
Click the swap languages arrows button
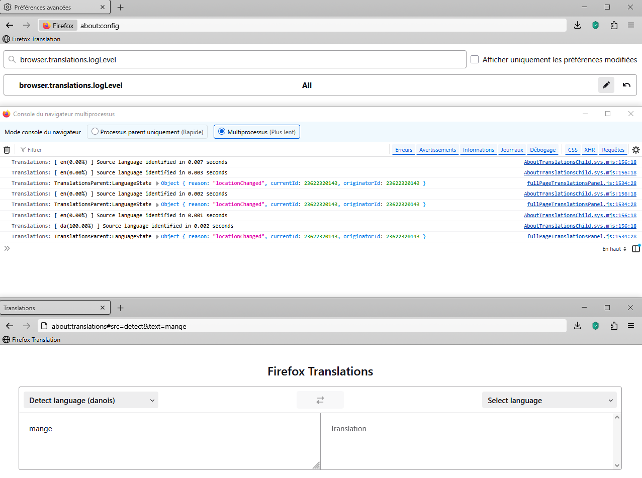pyautogui.click(x=320, y=400)
